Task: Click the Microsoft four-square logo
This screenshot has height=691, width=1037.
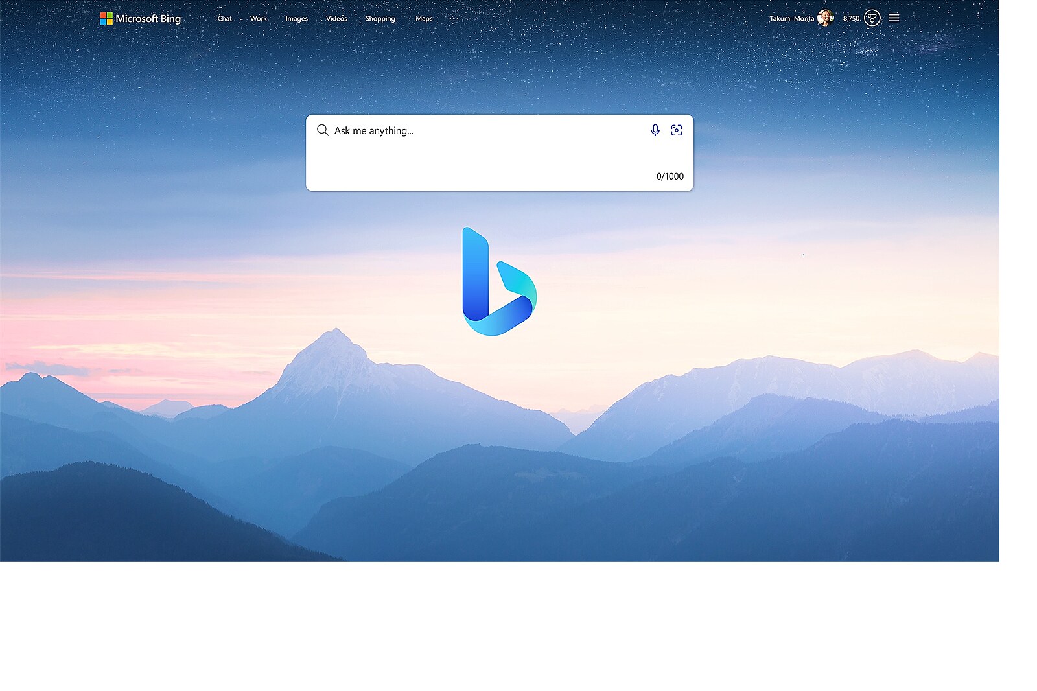Action: coord(106,18)
